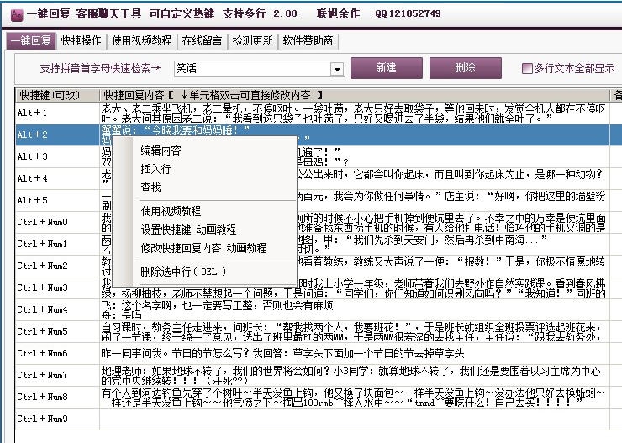
Task: Open the 检测更新 tab
Action: tap(252, 41)
